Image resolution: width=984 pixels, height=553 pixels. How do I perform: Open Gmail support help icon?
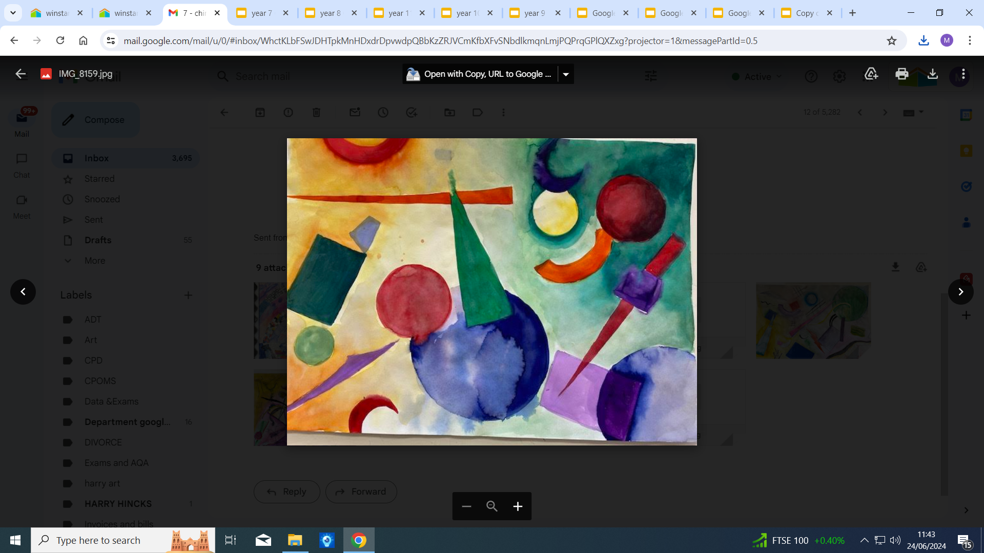coord(811,76)
